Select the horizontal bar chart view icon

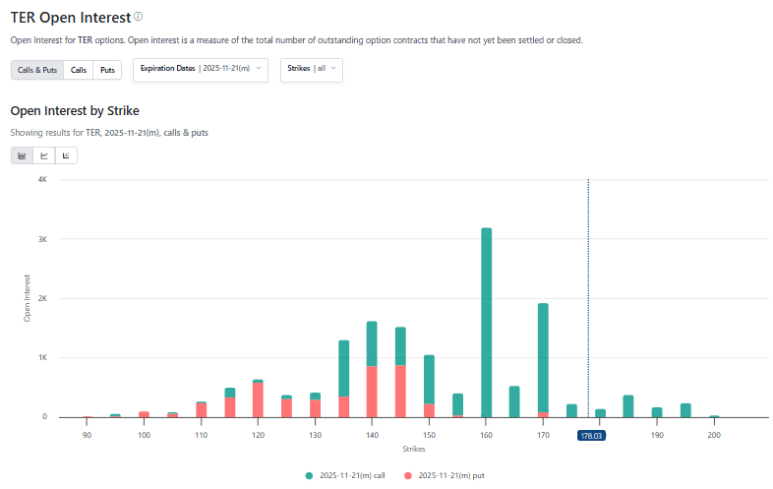[66, 155]
